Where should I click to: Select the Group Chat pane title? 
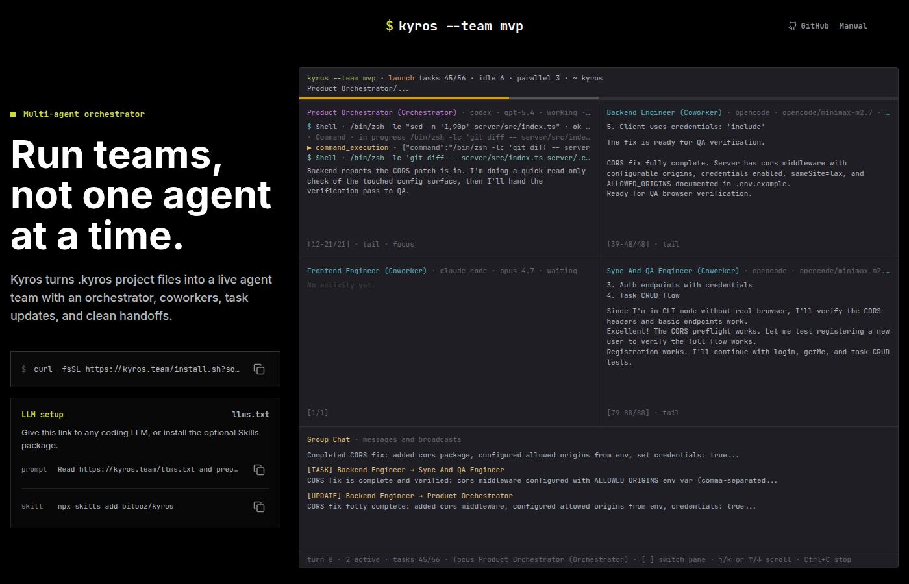tap(329, 439)
